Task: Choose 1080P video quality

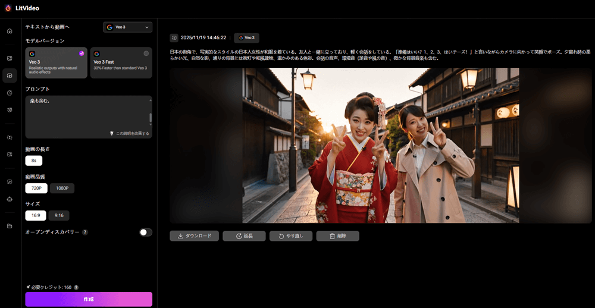Action: (x=62, y=188)
